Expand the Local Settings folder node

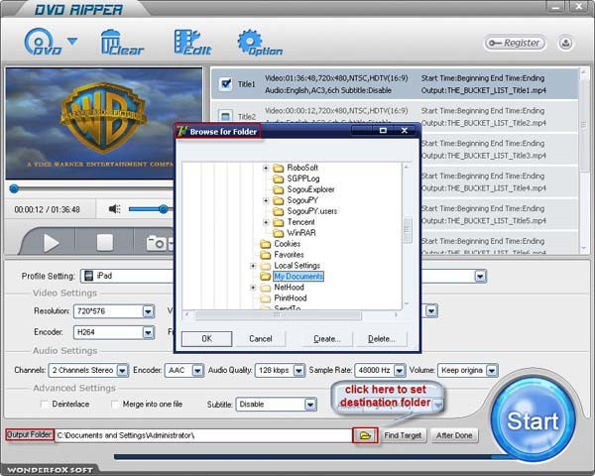pyautogui.click(x=253, y=266)
